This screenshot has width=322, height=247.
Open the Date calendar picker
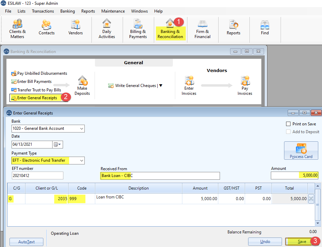58,144
